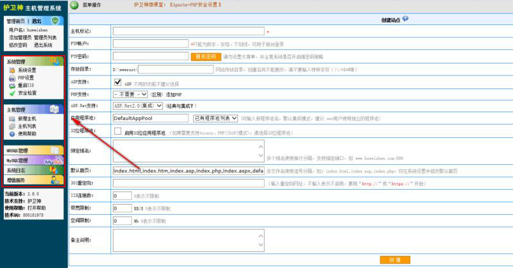Click the MySQL logo icon
The image size is (513, 268).
pos(53,160)
